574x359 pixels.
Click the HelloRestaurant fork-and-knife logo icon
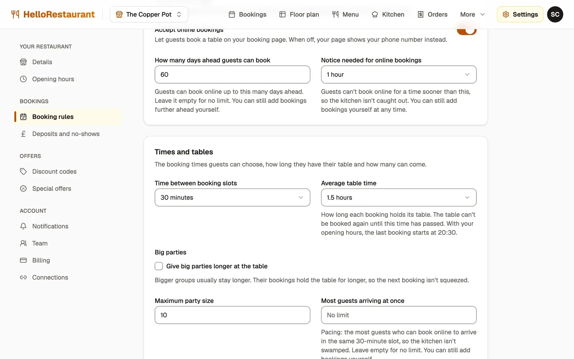[15, 14]
